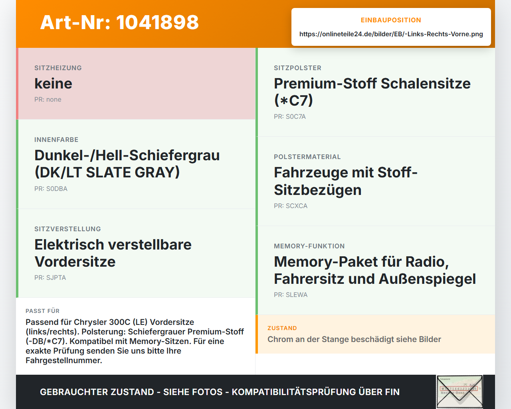Click the GEBRAUCHTER ZUSTAND footer text

(x=220, y=392)
